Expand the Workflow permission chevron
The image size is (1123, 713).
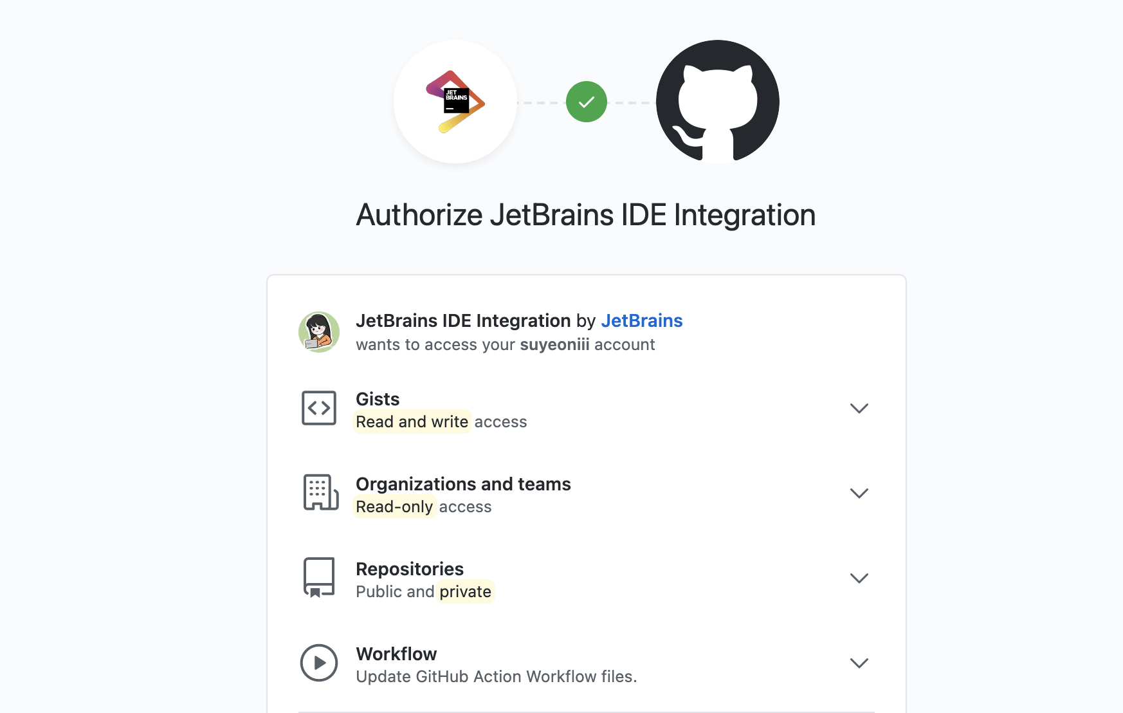859,663
